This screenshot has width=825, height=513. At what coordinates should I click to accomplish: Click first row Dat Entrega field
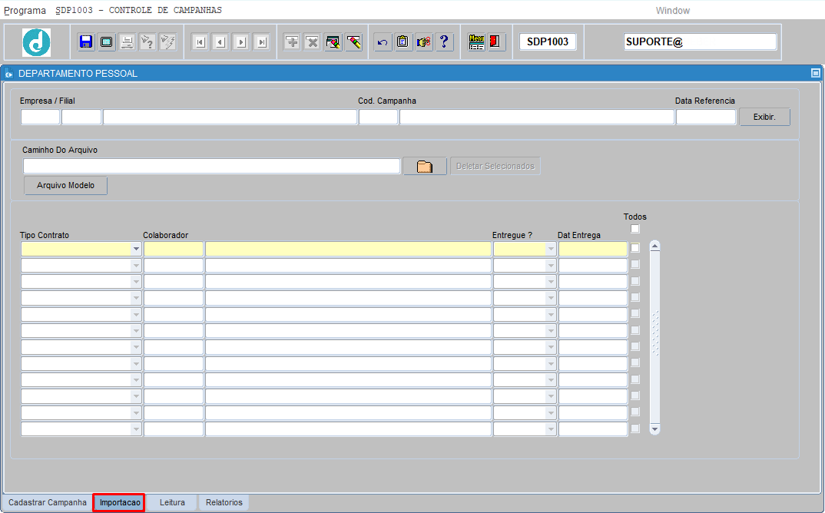click(x=593, y=249)
